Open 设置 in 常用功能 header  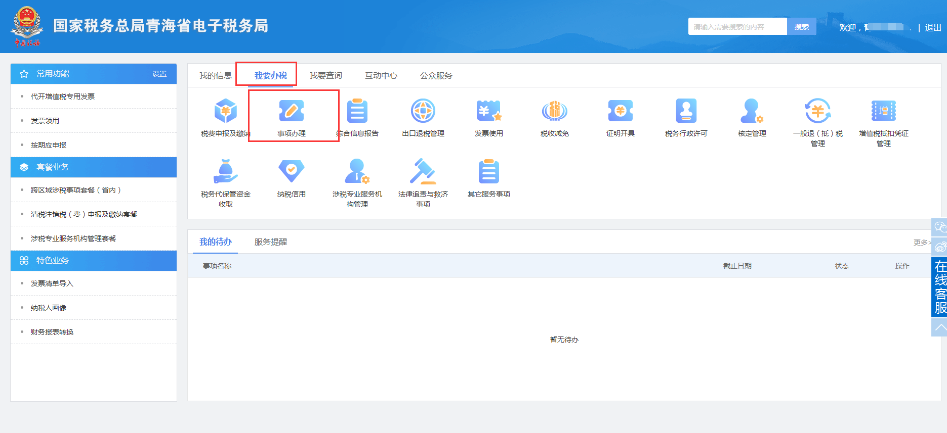pos(159,74)
